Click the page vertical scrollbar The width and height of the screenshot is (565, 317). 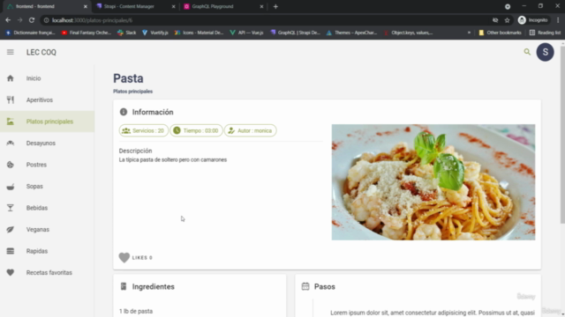click(562, 135)
